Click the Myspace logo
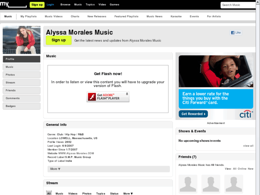The image size is (260, 195). [13, 4]
